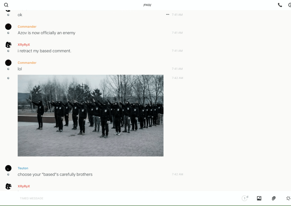Click the status dot beside the image message
The image size is (291, 206).
point(8,78)
